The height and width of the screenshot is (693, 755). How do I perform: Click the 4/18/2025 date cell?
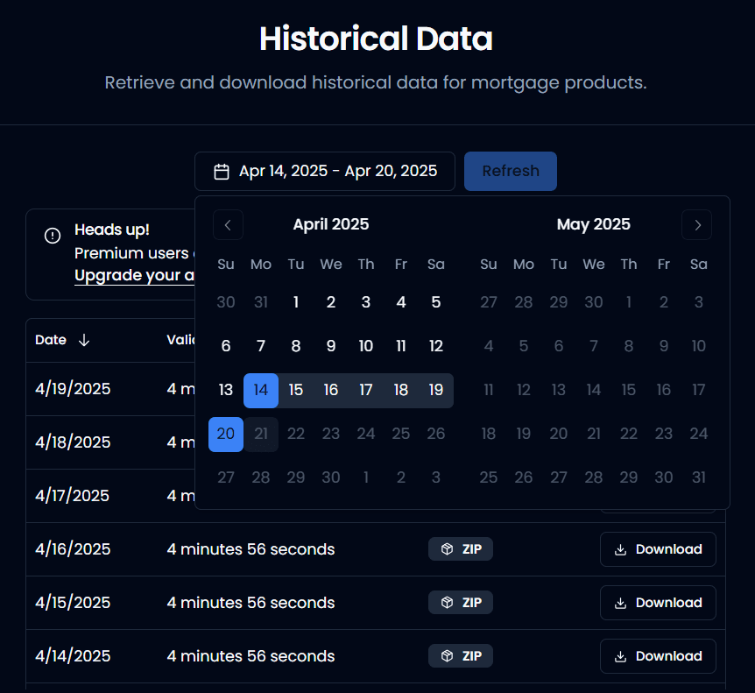[x=73, y=442]
